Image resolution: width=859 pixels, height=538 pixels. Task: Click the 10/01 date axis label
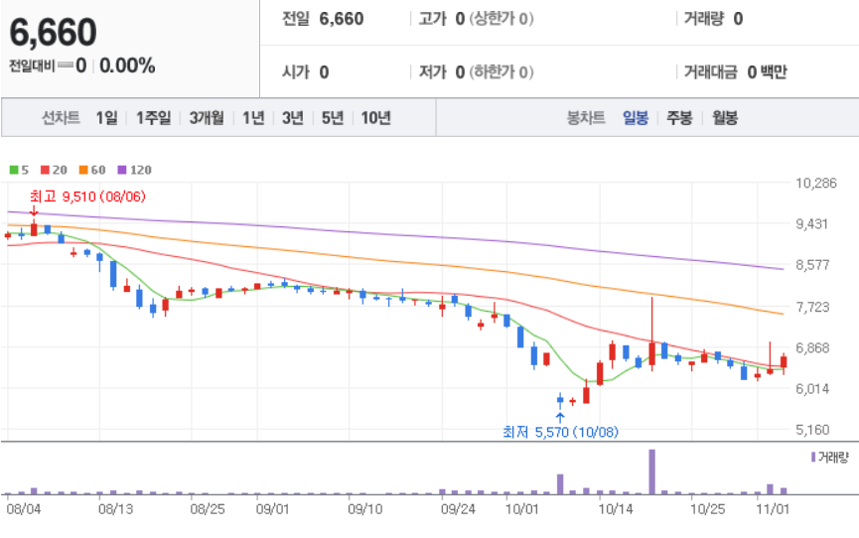click(522, 509)
